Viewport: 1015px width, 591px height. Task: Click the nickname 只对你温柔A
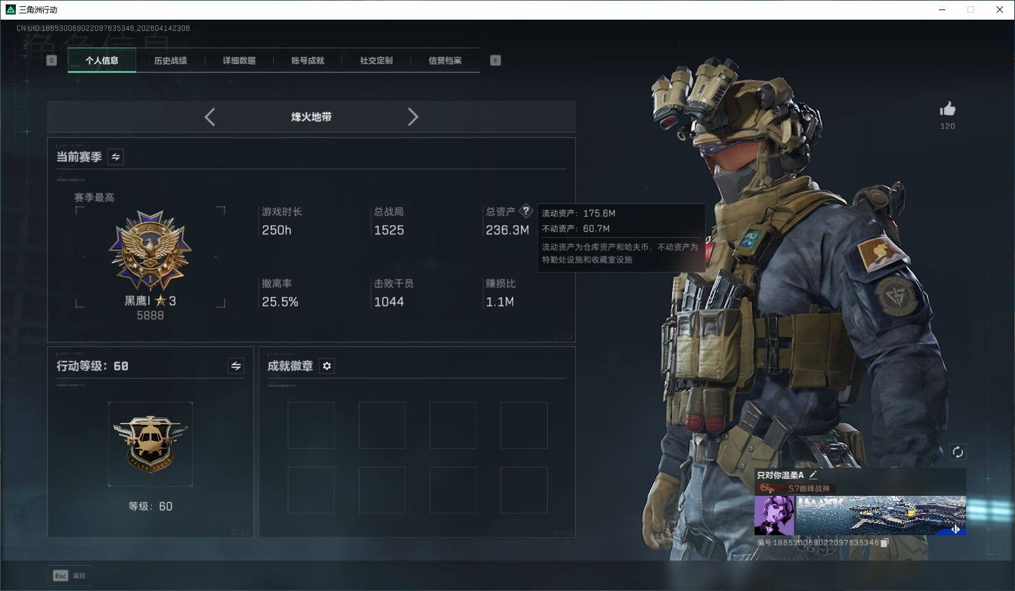click(780, 475)
